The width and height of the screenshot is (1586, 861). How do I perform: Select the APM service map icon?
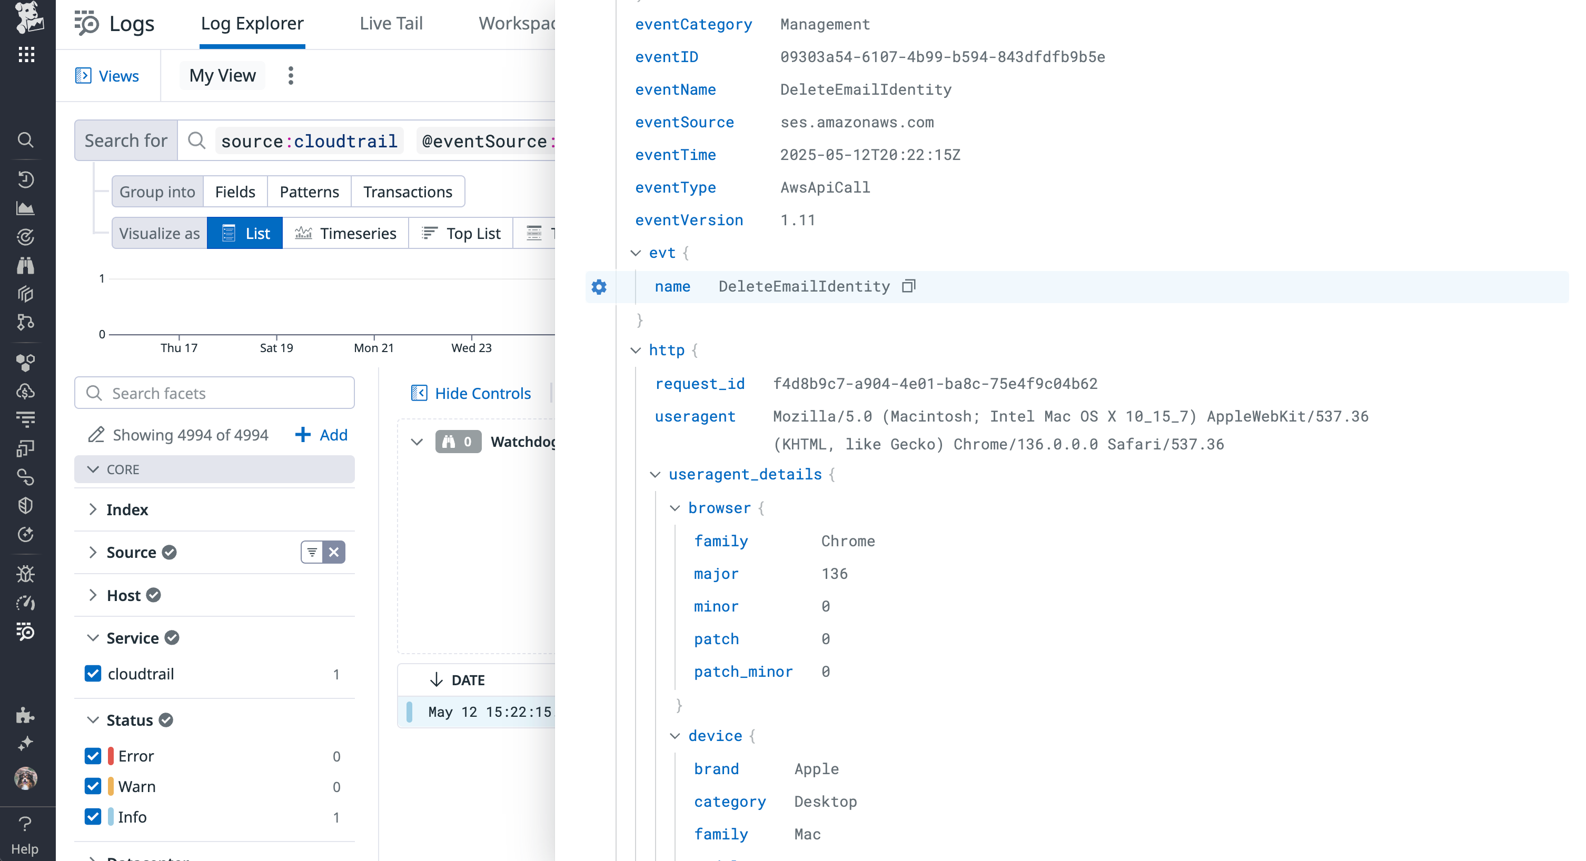pos(26,323)
